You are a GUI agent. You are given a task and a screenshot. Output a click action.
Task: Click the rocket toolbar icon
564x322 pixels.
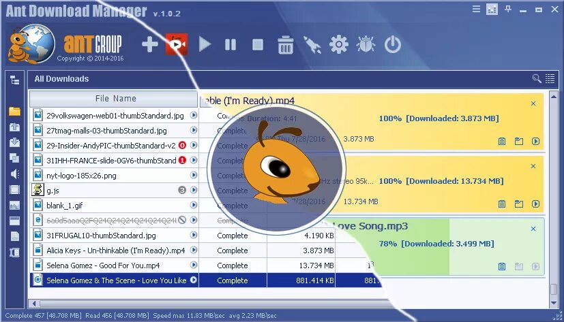pyautogui.click(x=312, y=45)
